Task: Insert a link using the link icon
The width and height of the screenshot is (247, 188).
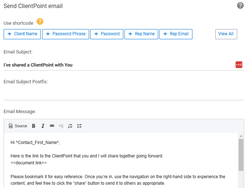Action: click(x=52, y=126)
